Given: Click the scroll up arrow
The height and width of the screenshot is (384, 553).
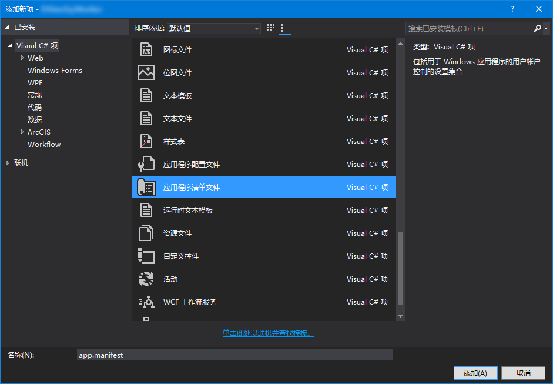Looking at the screenshot, I should (x=400, y=44).
